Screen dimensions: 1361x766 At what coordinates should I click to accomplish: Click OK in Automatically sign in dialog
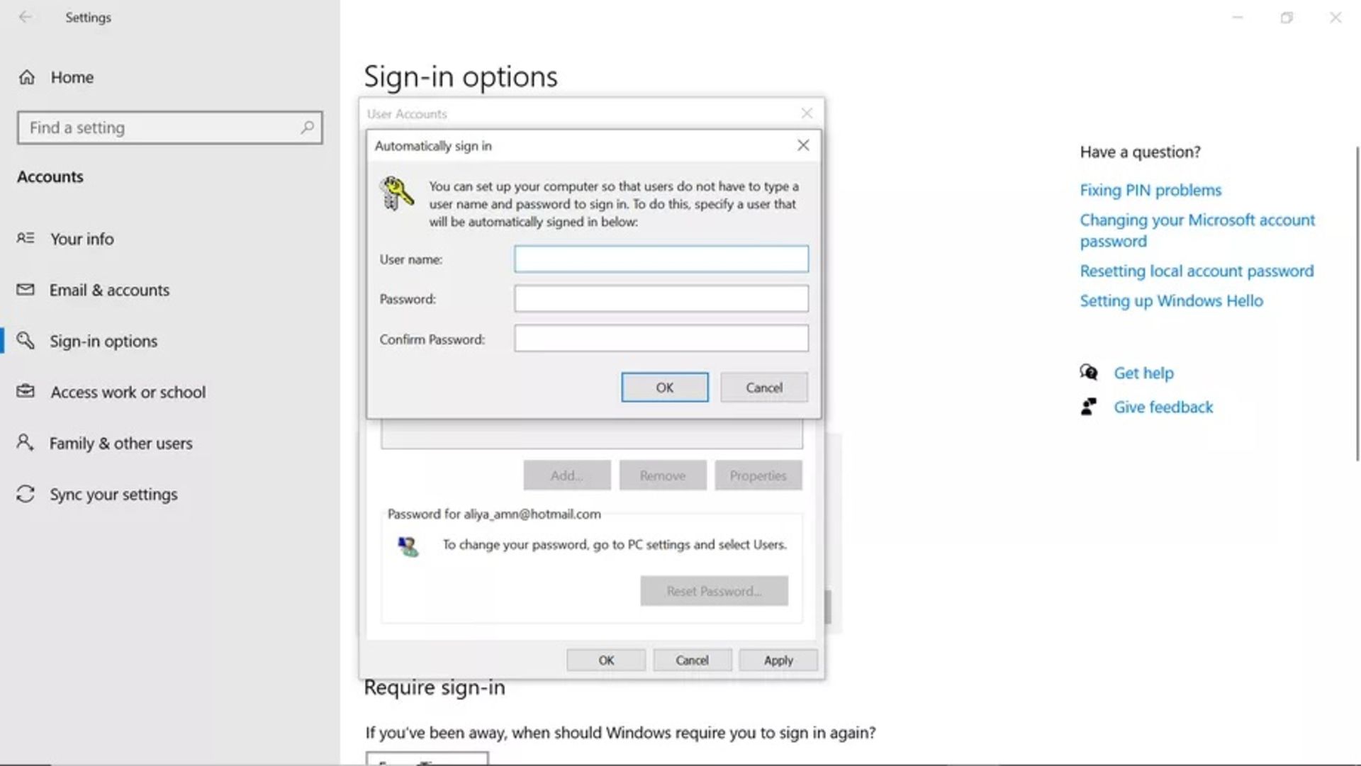tap(663, 387)
